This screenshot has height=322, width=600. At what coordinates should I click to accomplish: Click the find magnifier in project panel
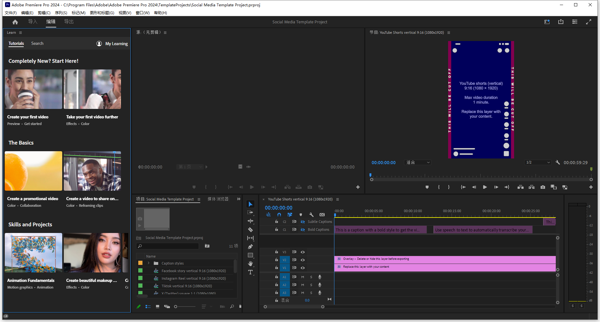click(232, 307)
